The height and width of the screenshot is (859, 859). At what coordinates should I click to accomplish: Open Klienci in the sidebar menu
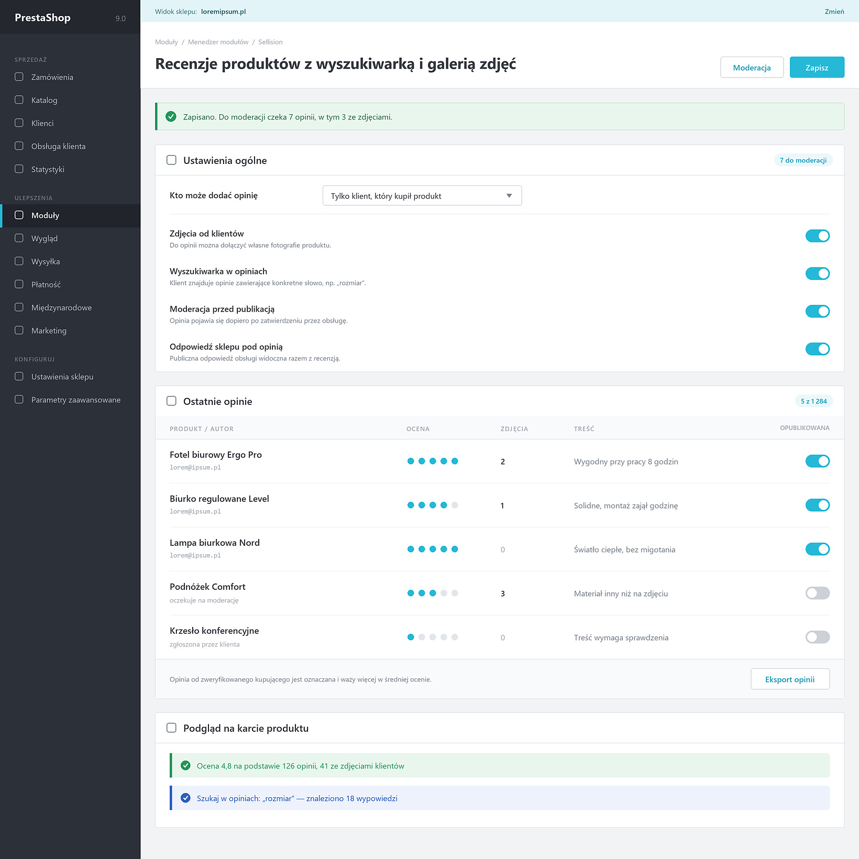click(70, 123)
